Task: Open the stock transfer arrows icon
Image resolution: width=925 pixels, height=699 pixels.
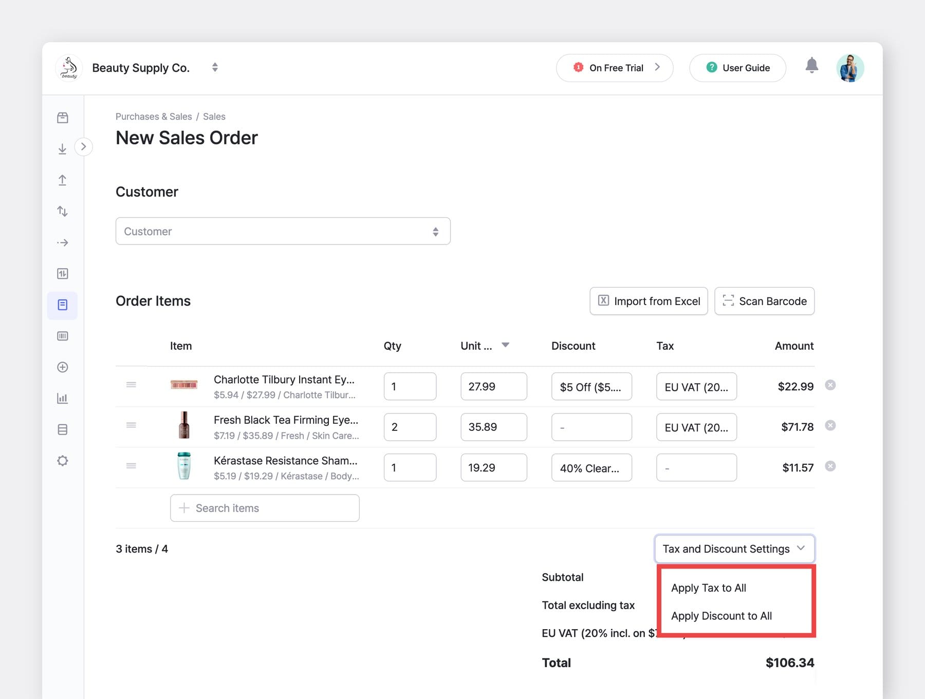Action: click(x=62, y=211)
